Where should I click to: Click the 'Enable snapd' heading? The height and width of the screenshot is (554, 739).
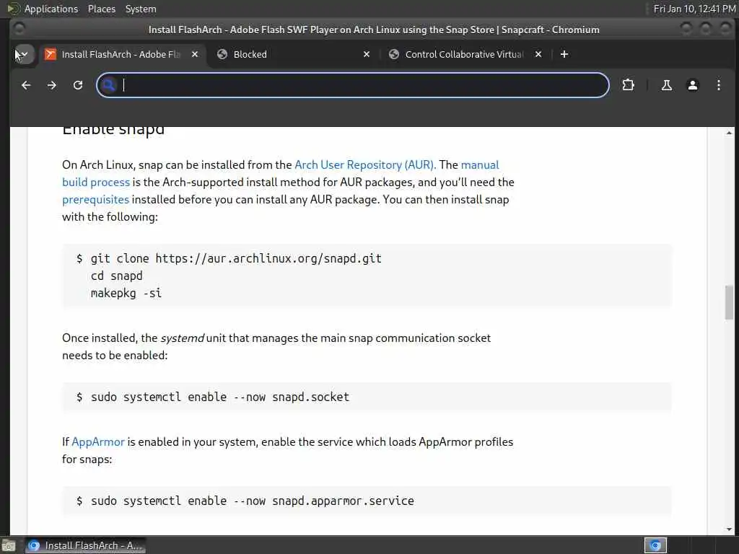pyautogui.click(x=113, y=131)
